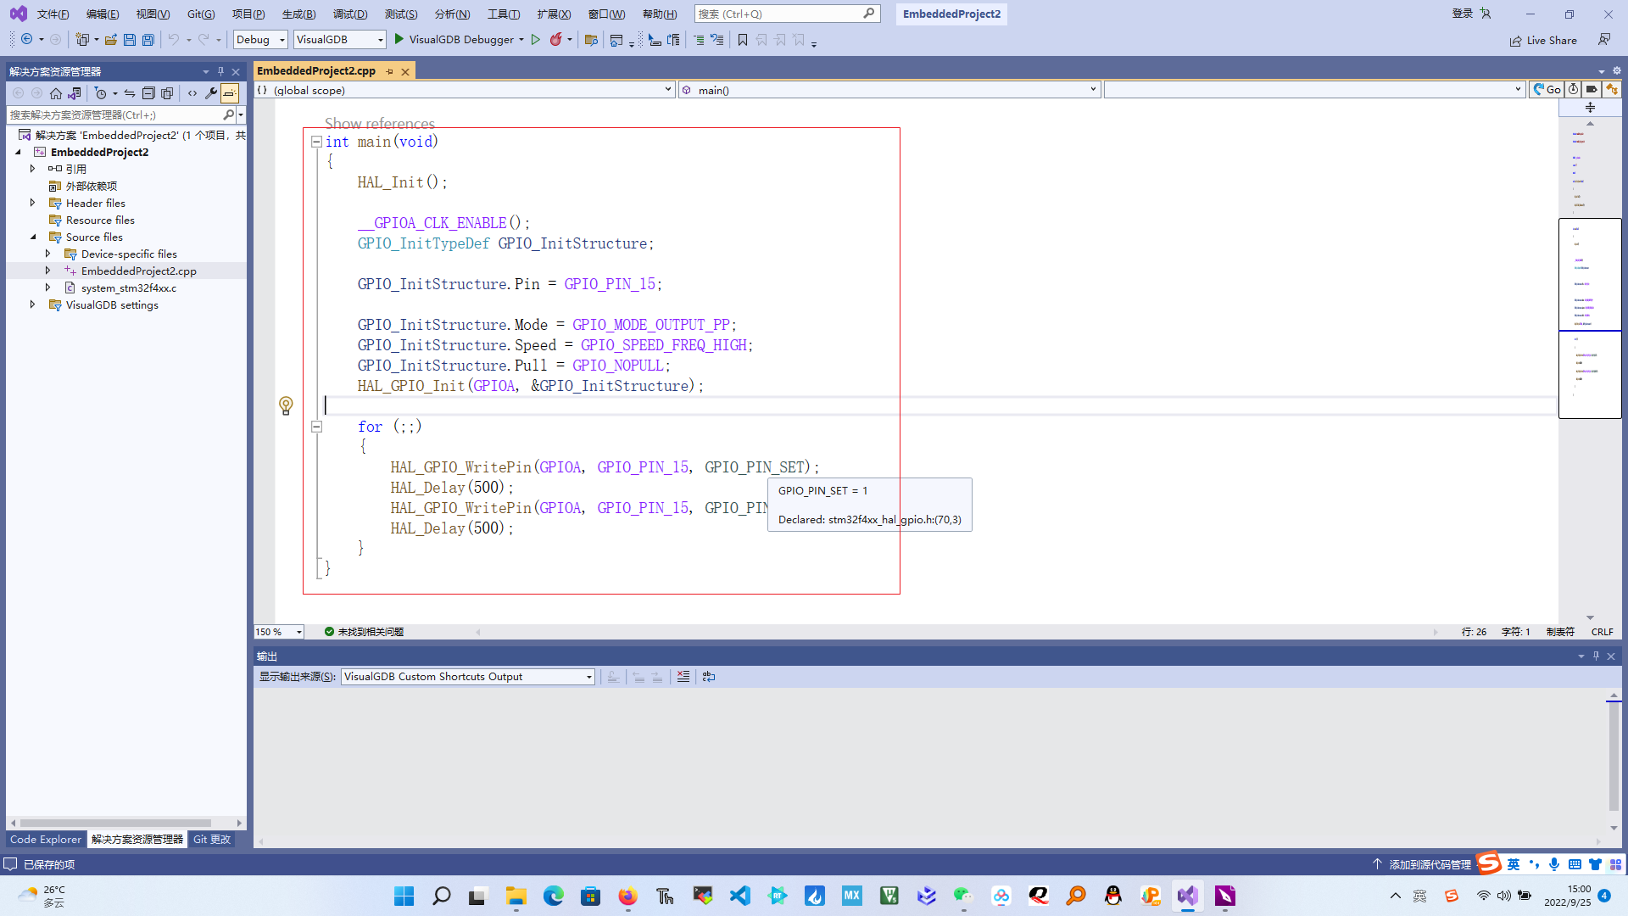Switch to the Git 更改 tab
Screen dimensions: 1628x916
pos(211,840)
